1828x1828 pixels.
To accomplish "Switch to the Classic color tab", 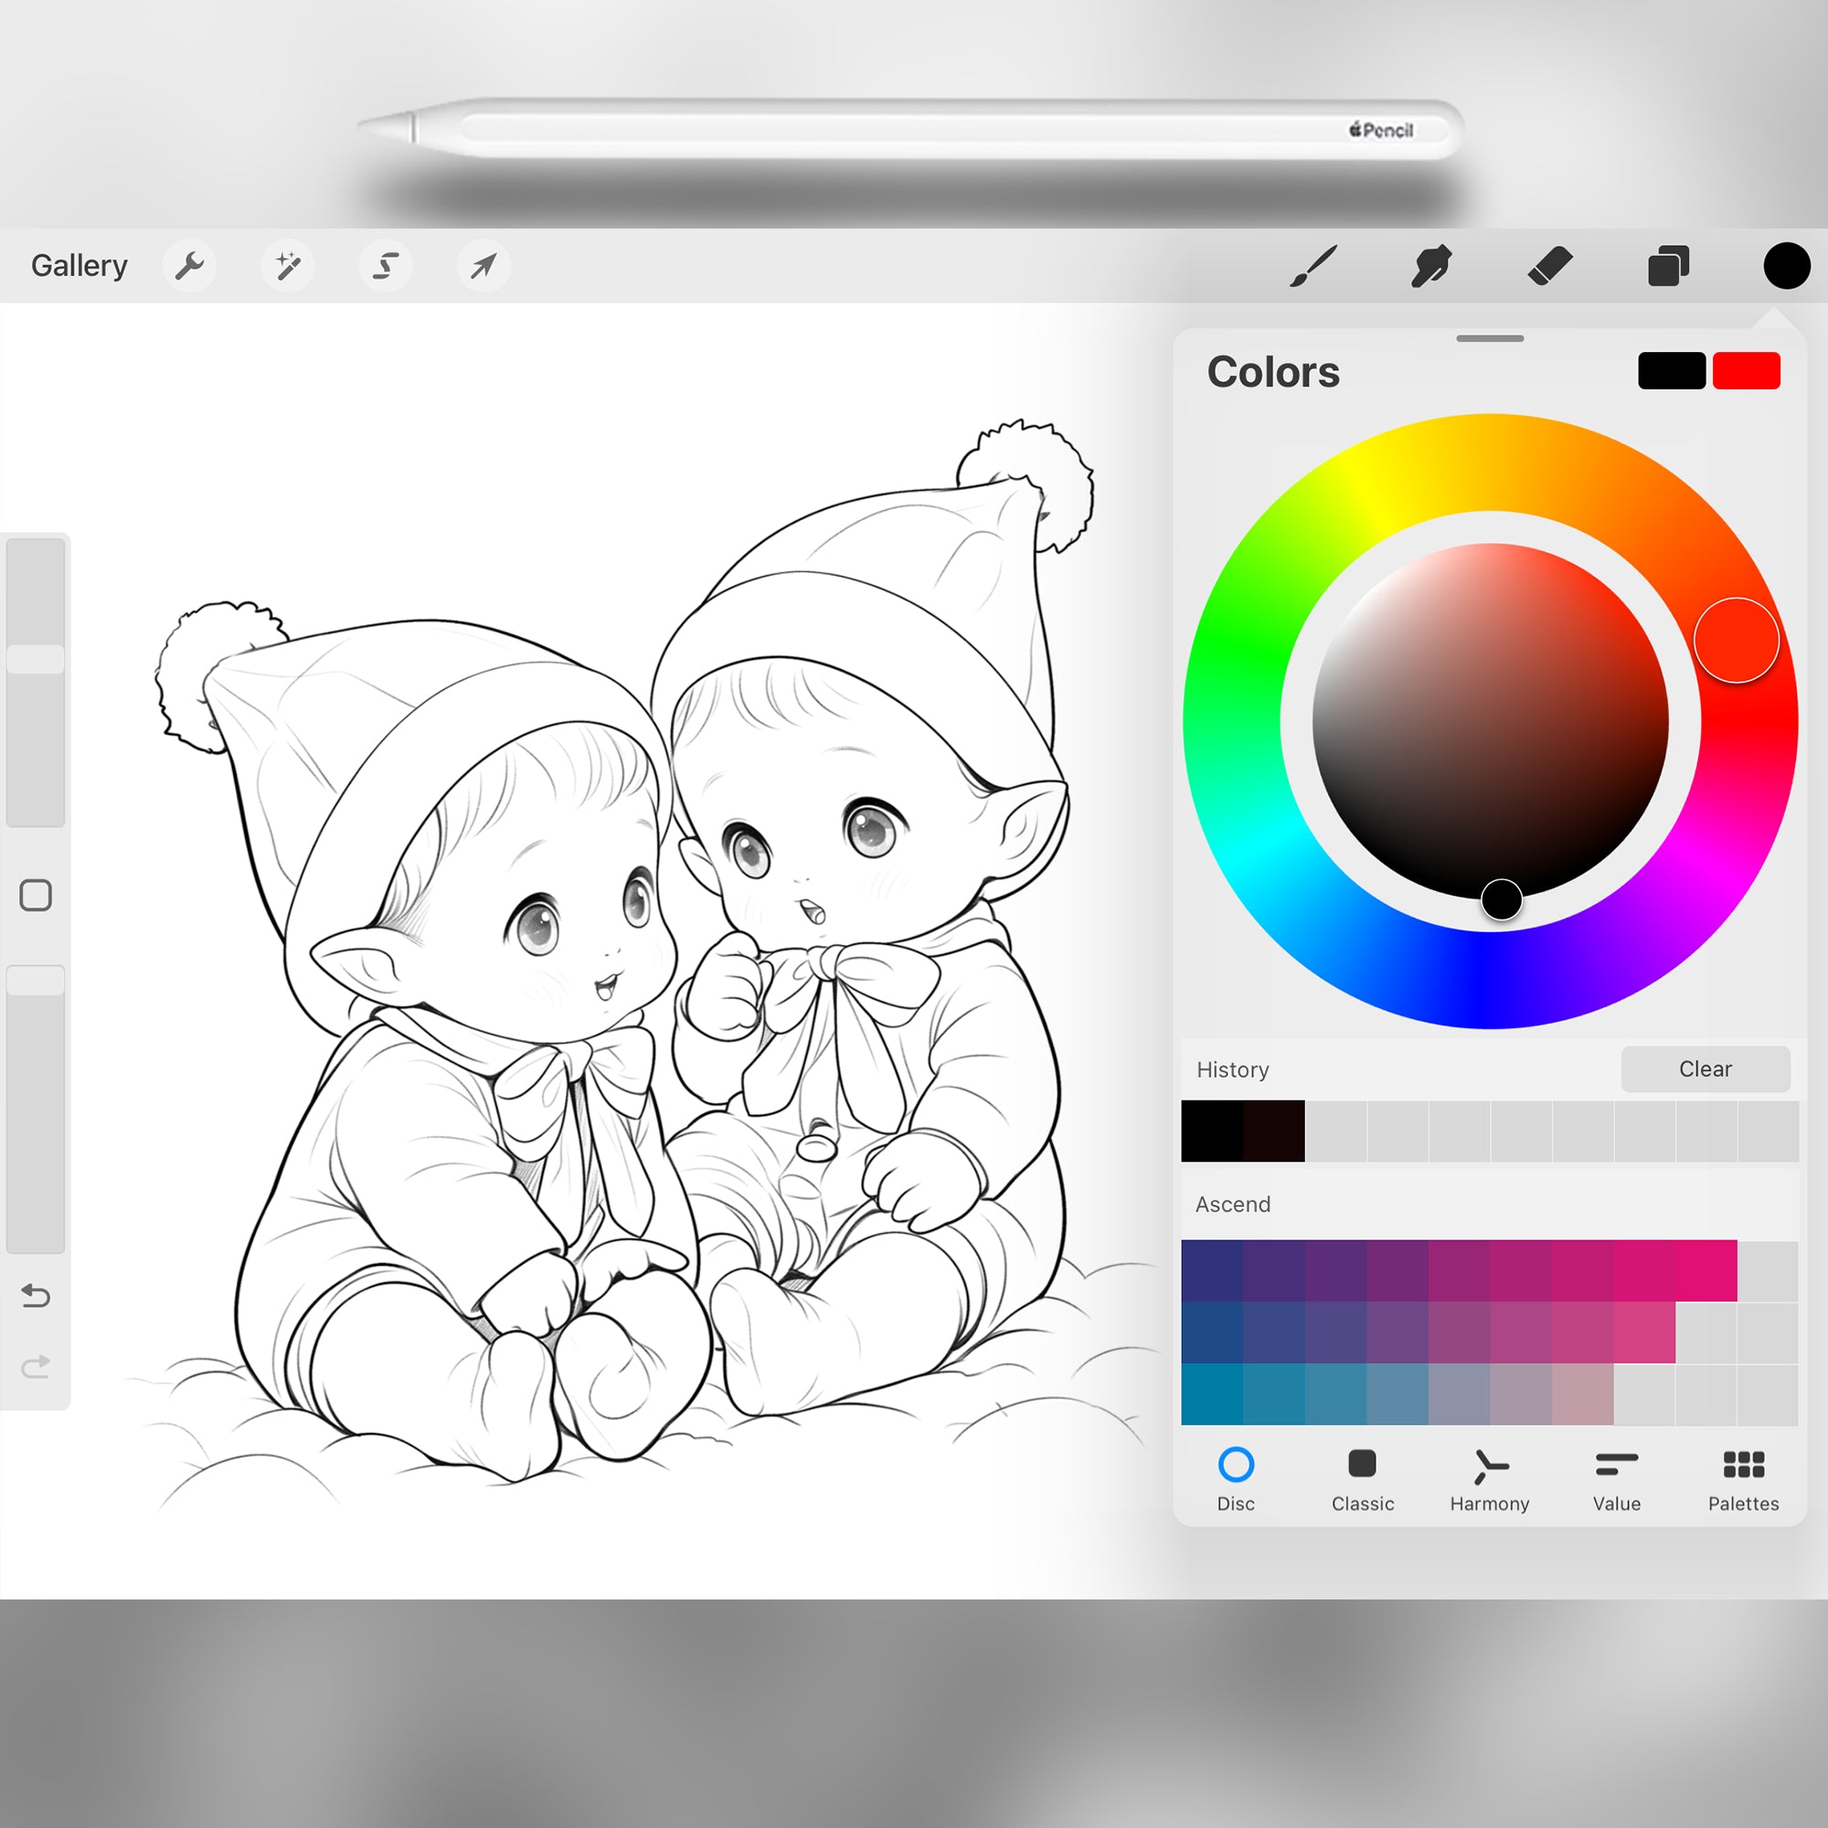I will click(1363, 1480).
